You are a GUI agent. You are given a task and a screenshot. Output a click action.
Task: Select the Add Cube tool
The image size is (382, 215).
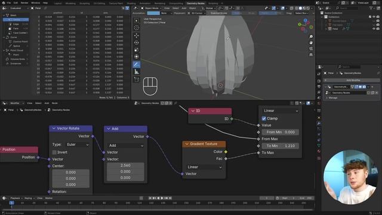[x=137, y=79]
